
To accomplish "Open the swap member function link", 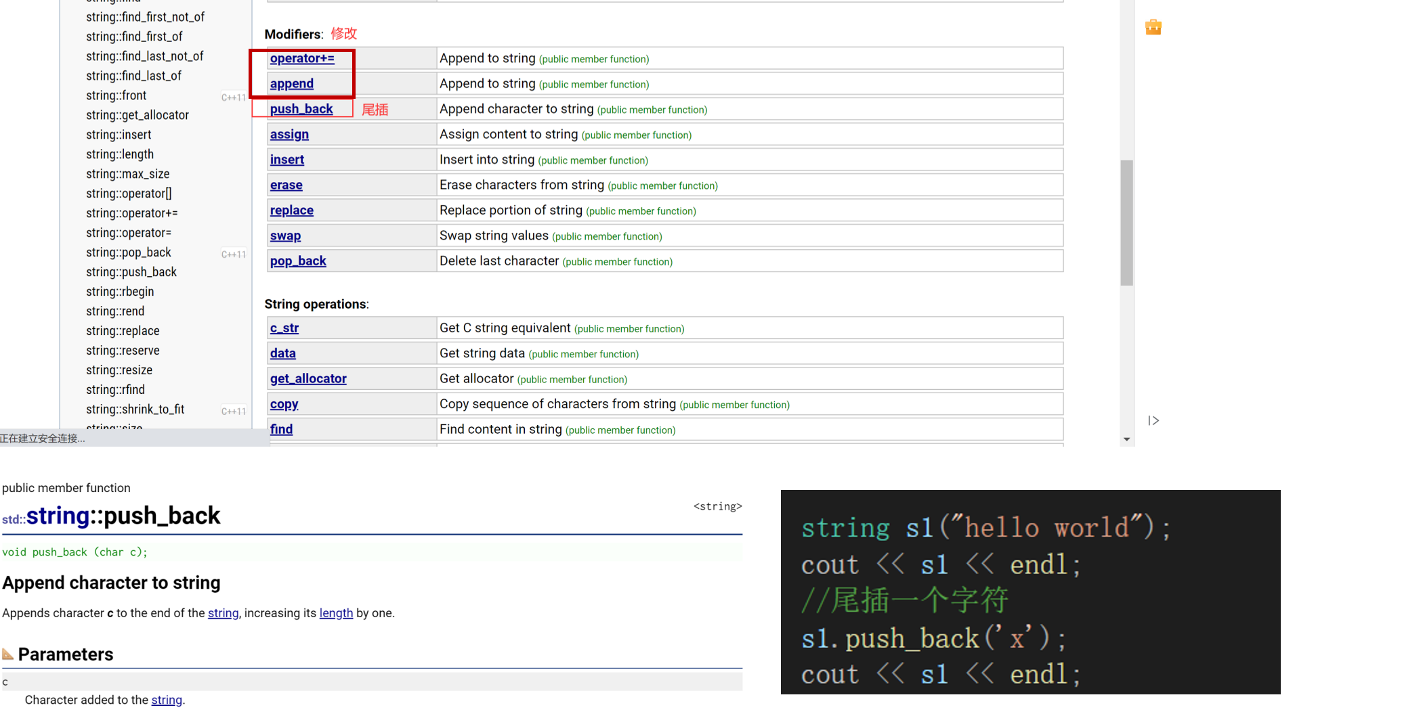I will click(285, 236).
